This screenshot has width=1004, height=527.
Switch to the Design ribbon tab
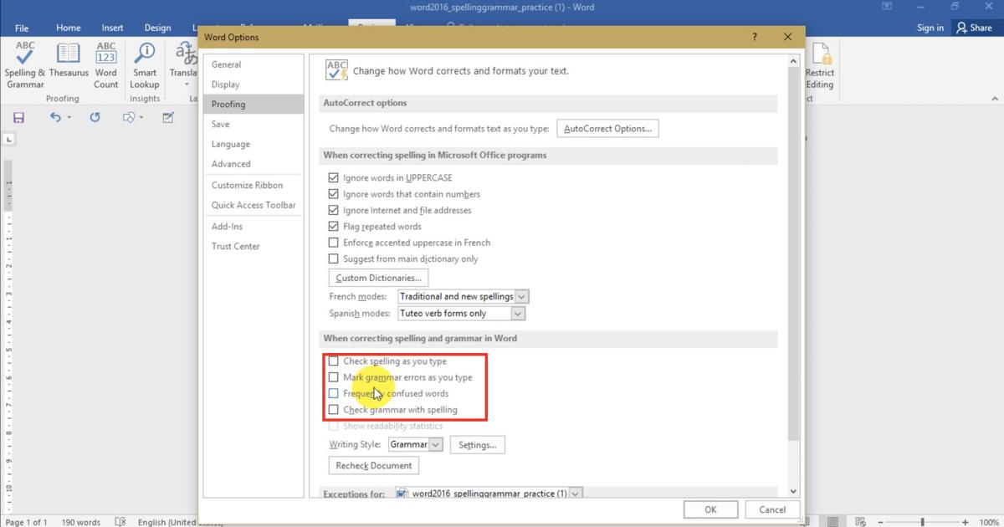157,28
